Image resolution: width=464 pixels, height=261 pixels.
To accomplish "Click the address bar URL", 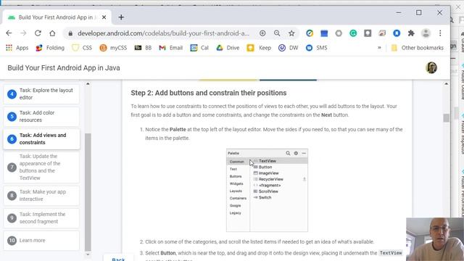I will pos(163,33).
